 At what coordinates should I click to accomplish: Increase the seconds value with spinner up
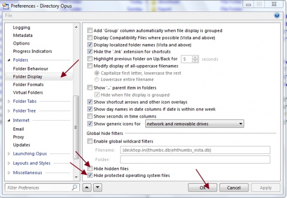coord(195,57)
